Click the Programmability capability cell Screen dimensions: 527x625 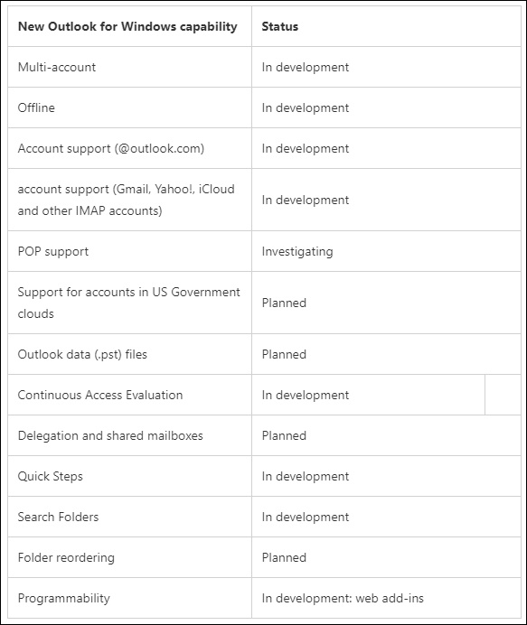tap(129, 598)
